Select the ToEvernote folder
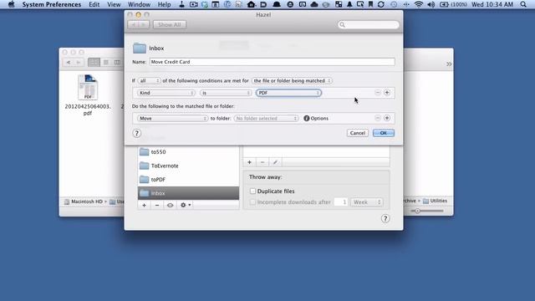This screenshot has height=301, width=535. (188, 166)
